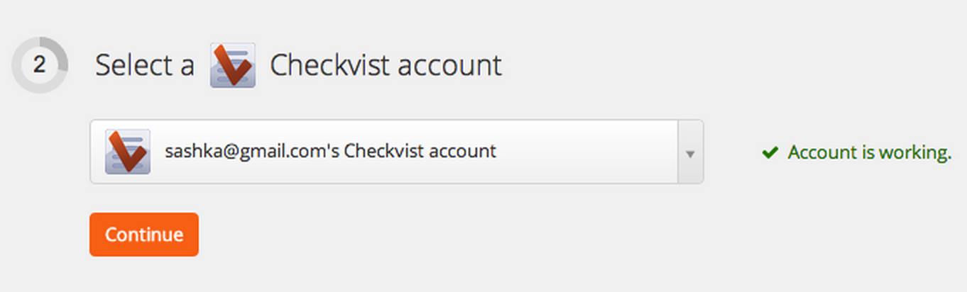Image resolution: width=967 pixels, height=292 pixels.
Task: Click the green checkmark status icon
Action: click(x=770, y=152)
